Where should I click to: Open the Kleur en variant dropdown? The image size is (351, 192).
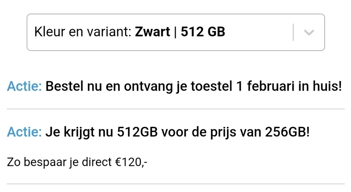(x=175, y=32)
